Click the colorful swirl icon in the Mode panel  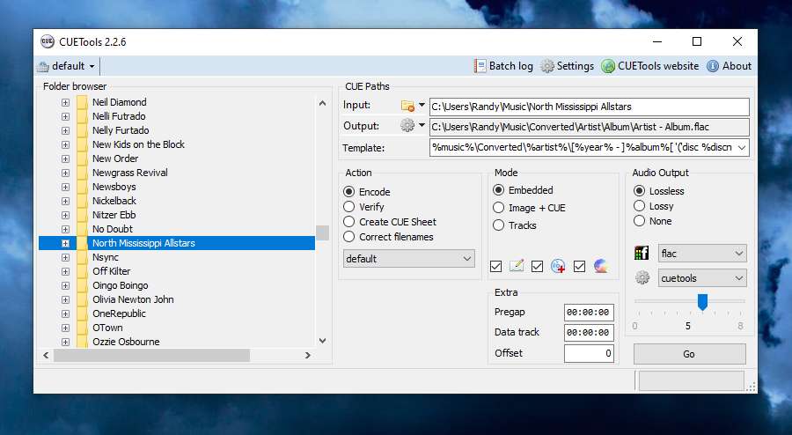[x=600, y=266]
